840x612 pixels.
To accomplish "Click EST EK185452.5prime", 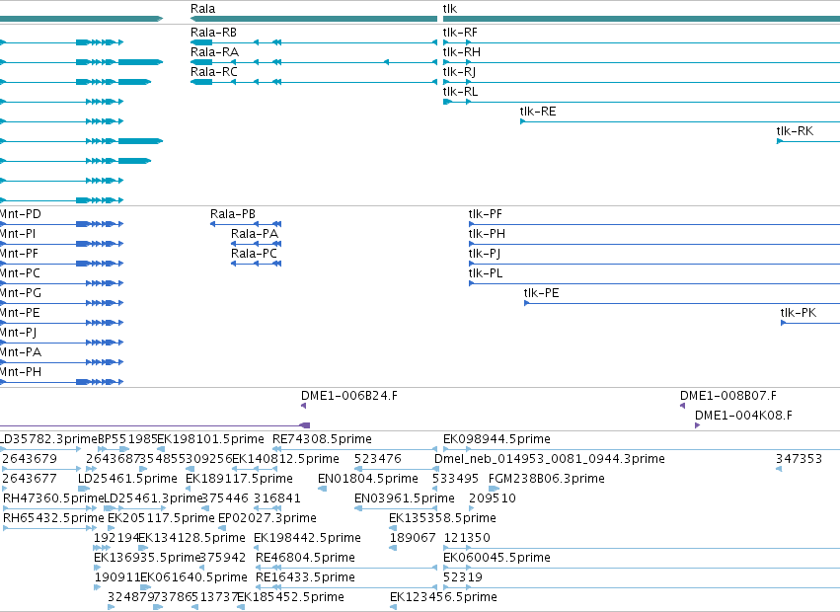I will [291, 597].
